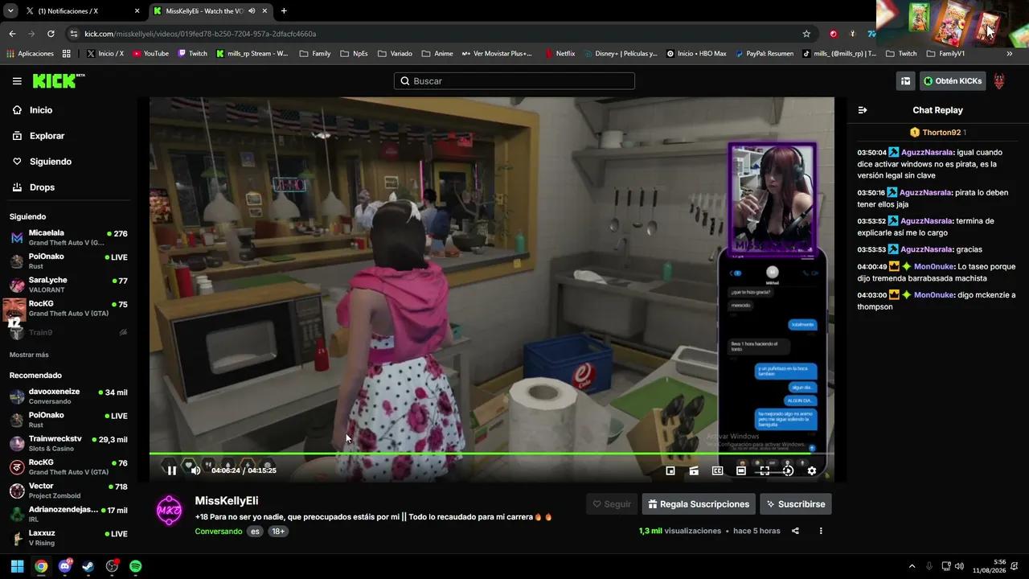Open davooxeneize recommended channel
This screenshot has width=1029, height=579.
pos(68,396)
